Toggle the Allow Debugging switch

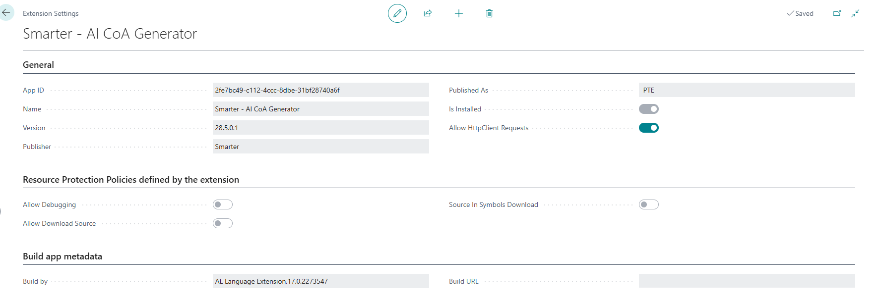(223, 204)
